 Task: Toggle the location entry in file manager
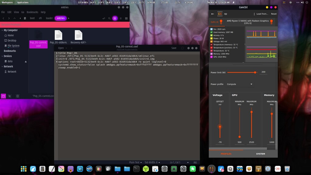pyautogui.click(x=104, y=19)
